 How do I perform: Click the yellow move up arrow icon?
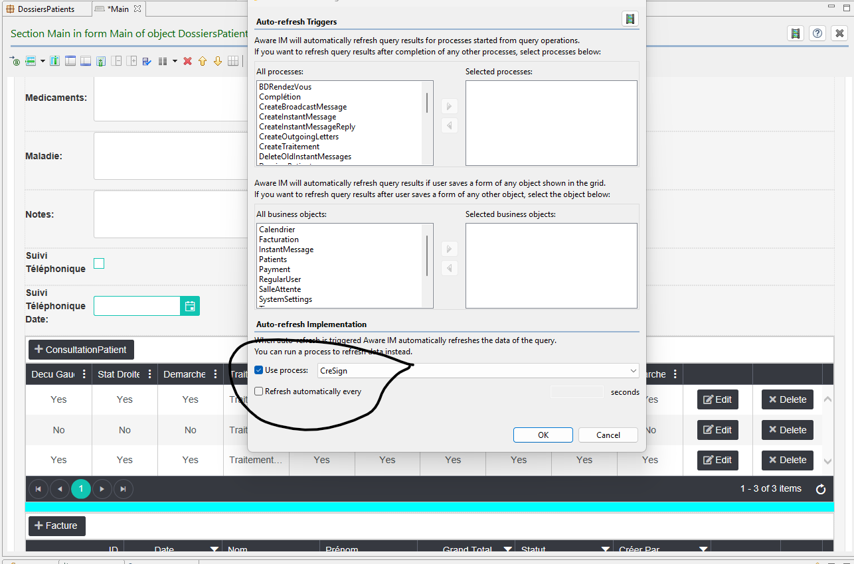[x=203, y=61]
